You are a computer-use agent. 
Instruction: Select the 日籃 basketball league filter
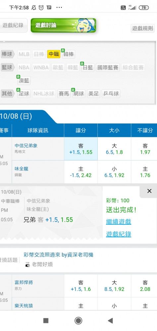point(88,68)
